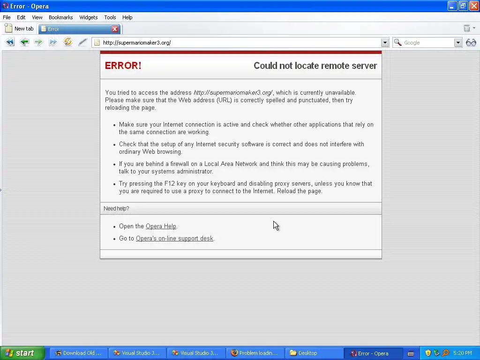Click the page icon in address field
The width and height of the screenshot is (480, 360).
(97, 43)
